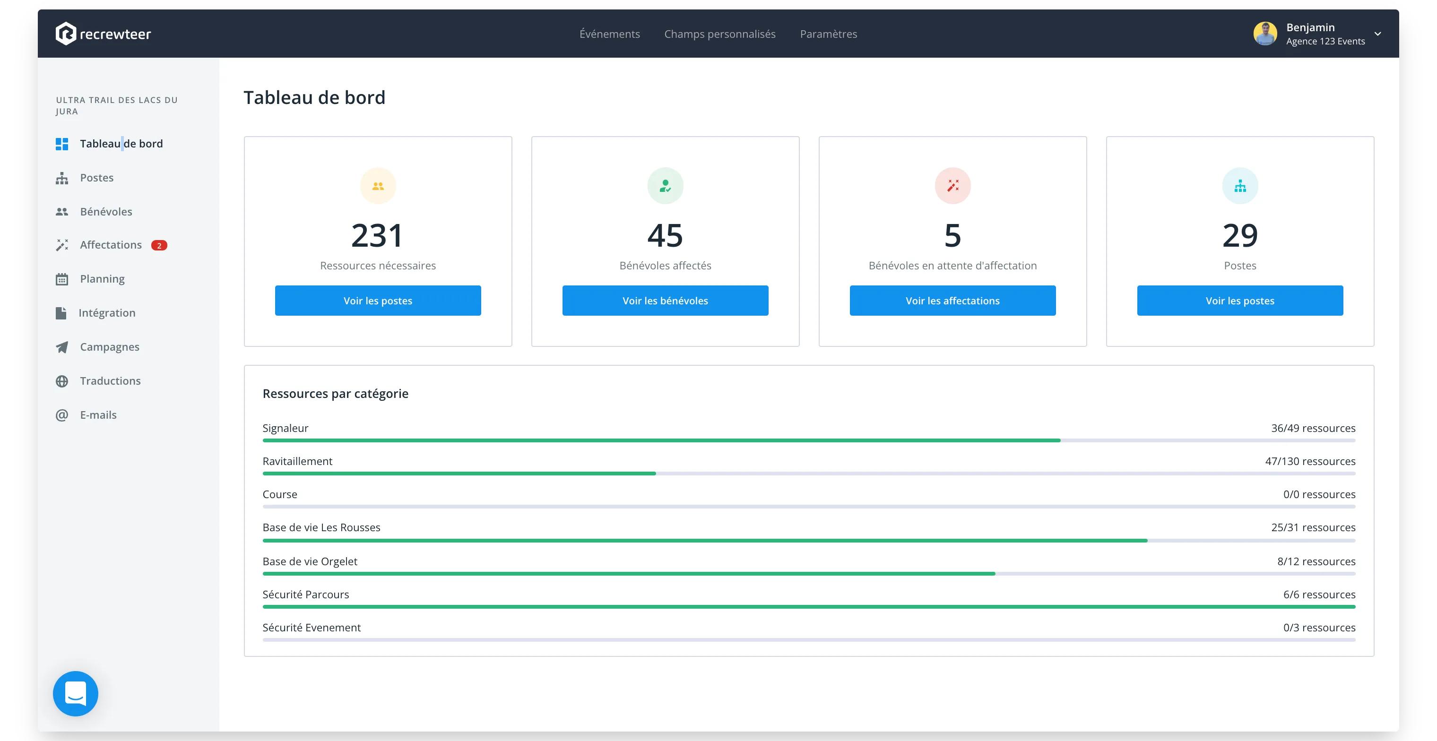Viewport: 1437px width, 741px height.
Task: Click the Base de vie Orgelet progress bar
Action: (809, 574)
